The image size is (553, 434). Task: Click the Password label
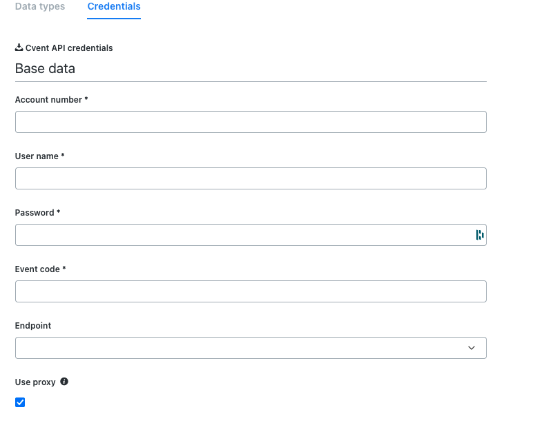point(37,213)
